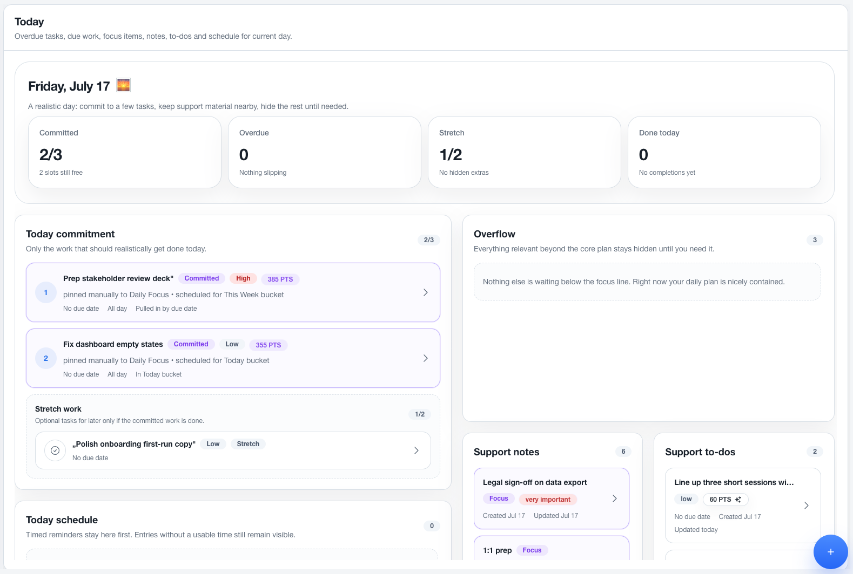Click the very important tag

[x=548, y=500]
